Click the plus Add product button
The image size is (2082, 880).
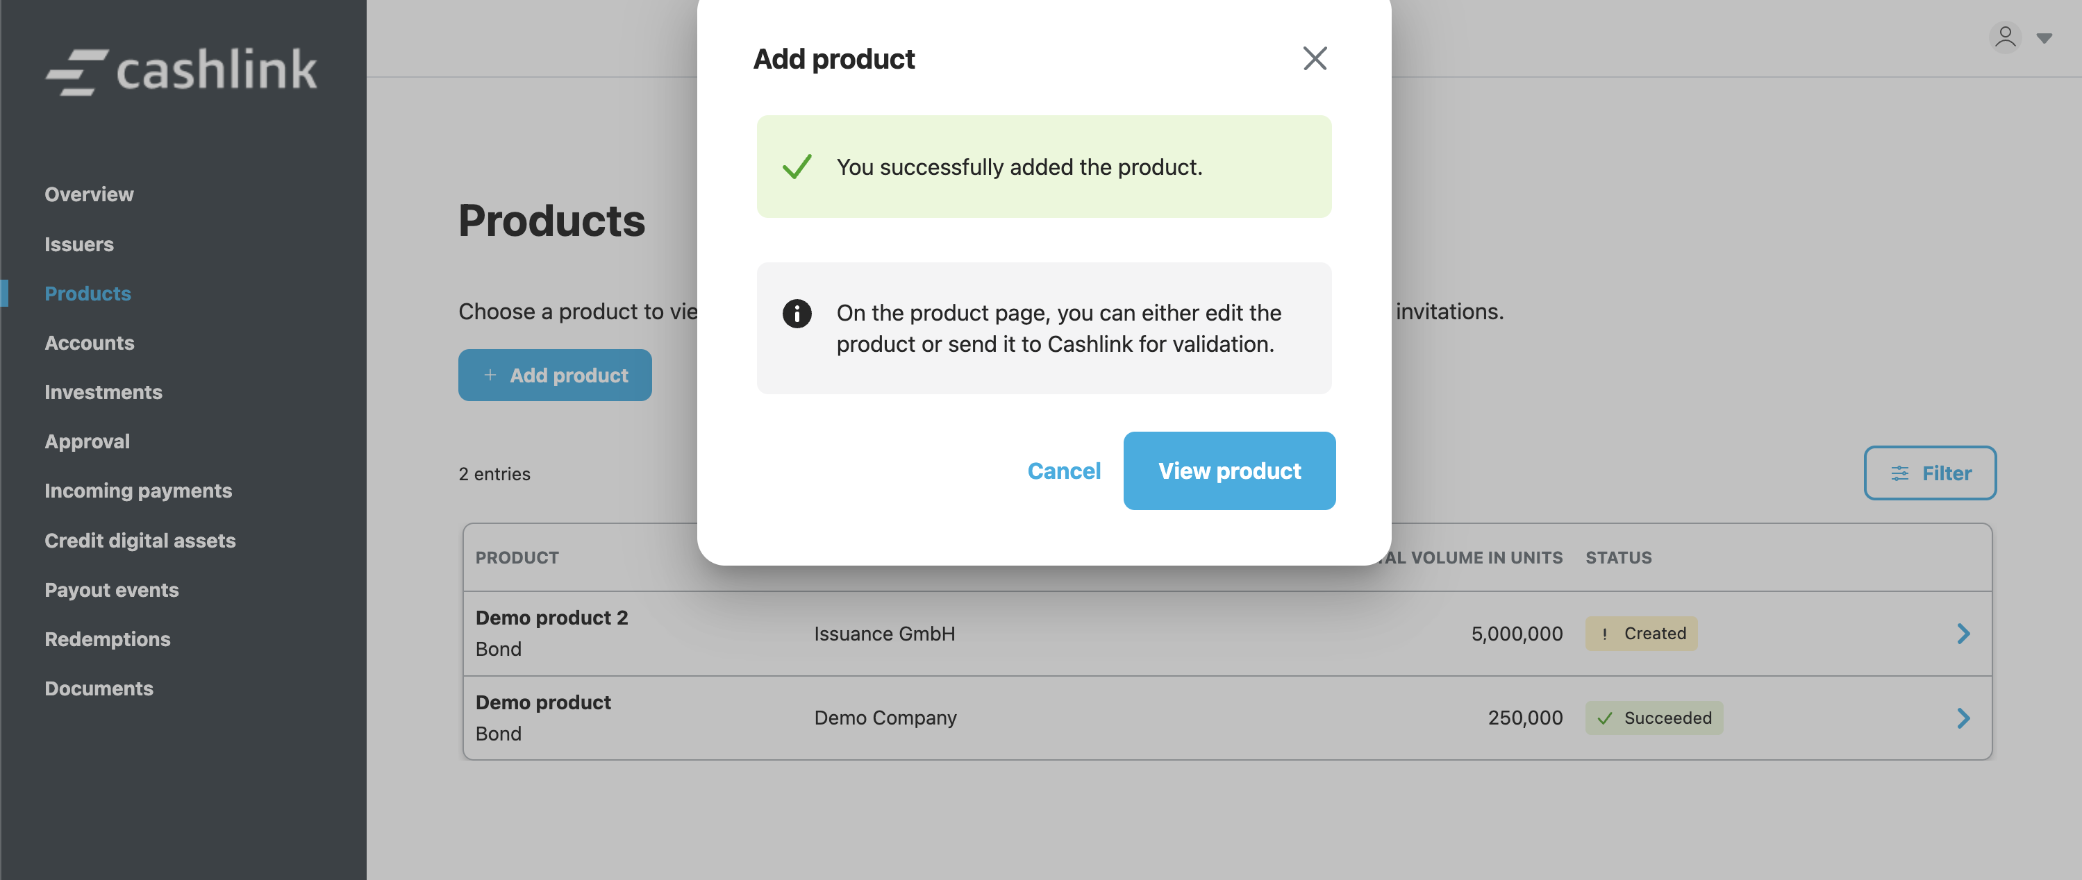(x=556, y=375)
